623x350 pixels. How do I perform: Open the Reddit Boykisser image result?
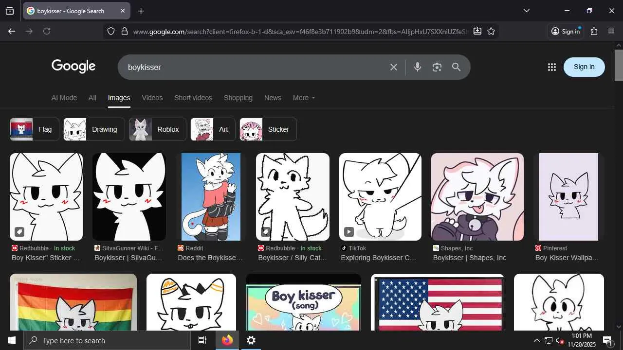coord(211,197)
